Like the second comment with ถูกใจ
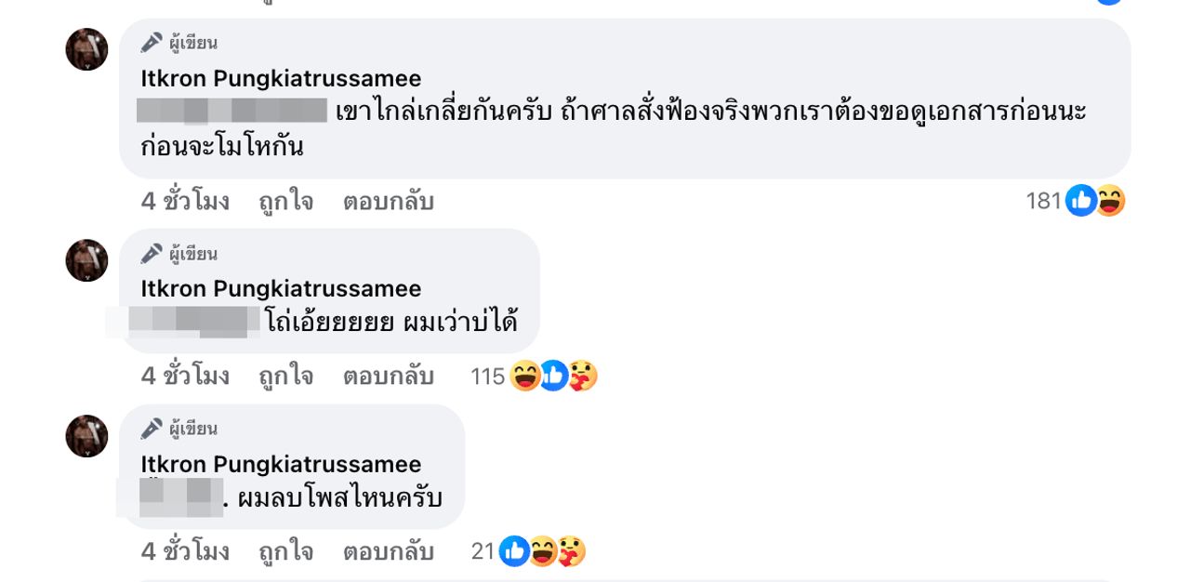The image size is (1190, 582). [x=285, y=377]
